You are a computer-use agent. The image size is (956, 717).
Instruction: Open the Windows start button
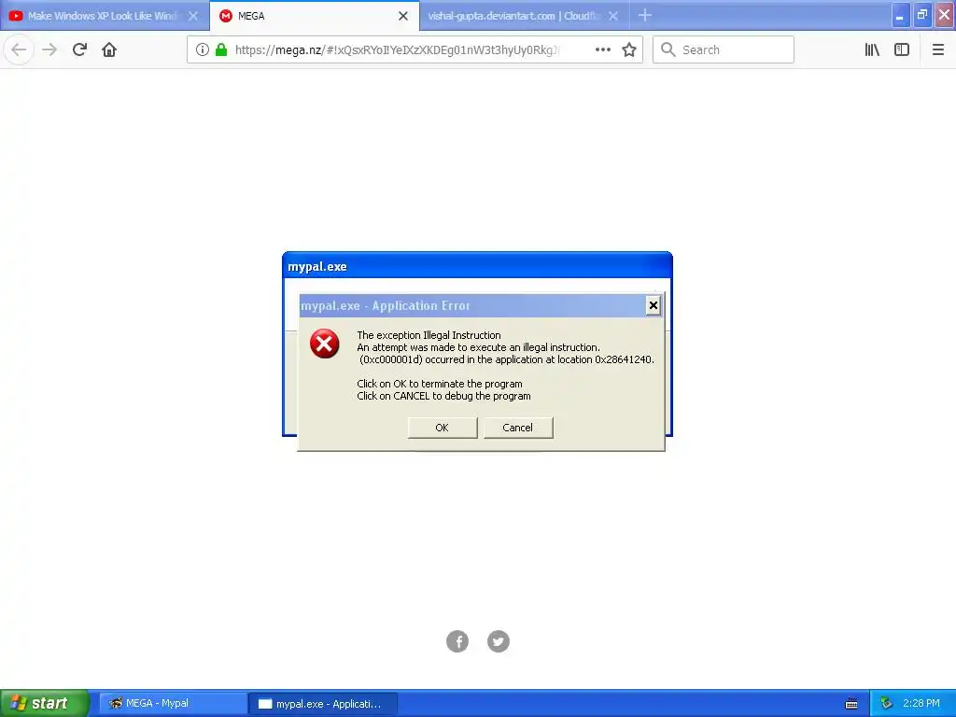(x=45, y=704)
